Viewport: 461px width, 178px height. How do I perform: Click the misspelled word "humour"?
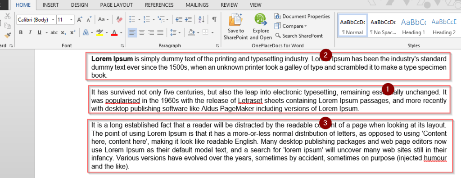[x=435, y=159]
